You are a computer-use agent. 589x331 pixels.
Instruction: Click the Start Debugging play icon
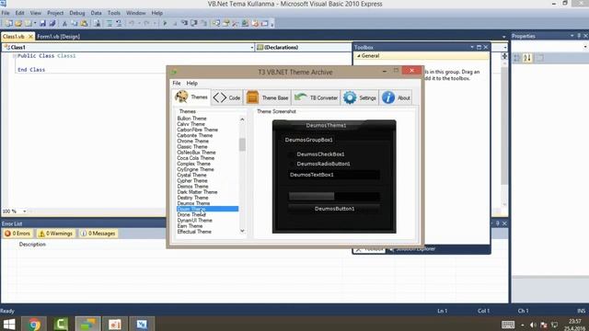[165, 23]
